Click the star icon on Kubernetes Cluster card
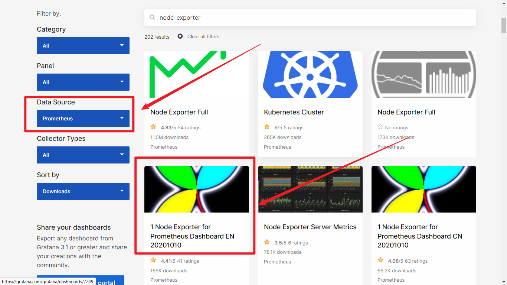Screen dimensions: 507x285 tap(267, 127)
